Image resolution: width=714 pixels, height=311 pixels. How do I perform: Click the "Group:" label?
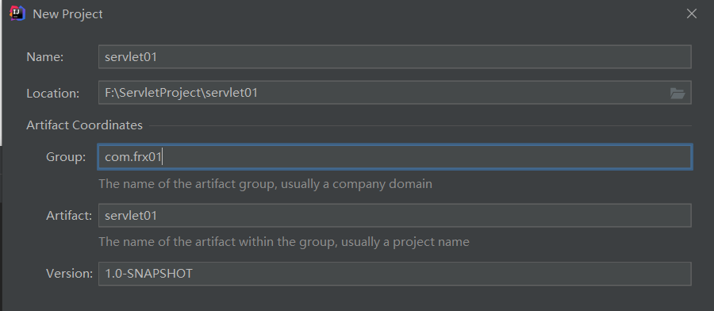[x=66, y=157]
